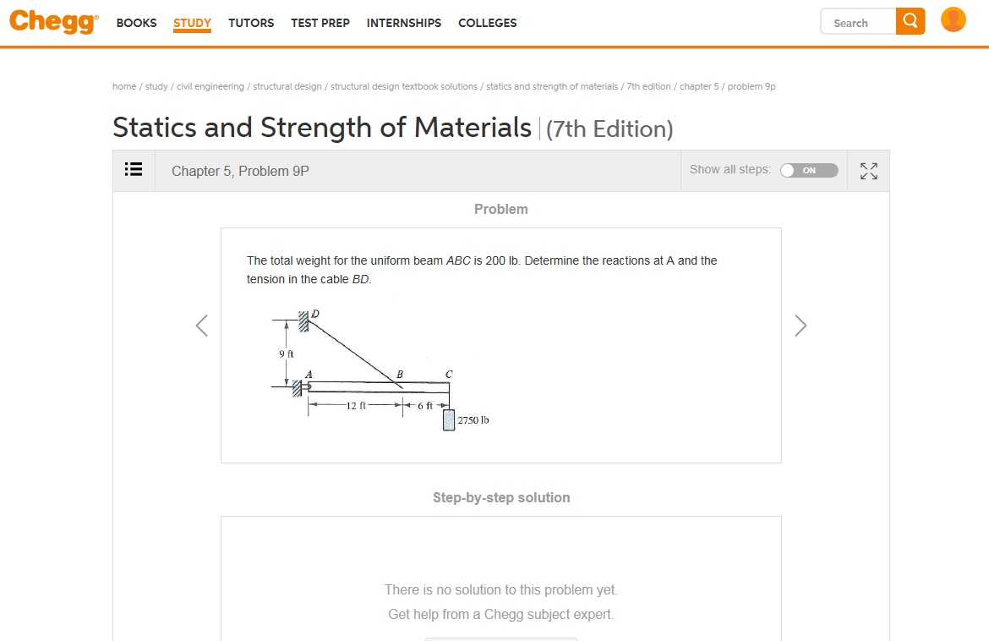Click the Chegg logo
This screenshot has width=989, height=641.
(53, 21)
